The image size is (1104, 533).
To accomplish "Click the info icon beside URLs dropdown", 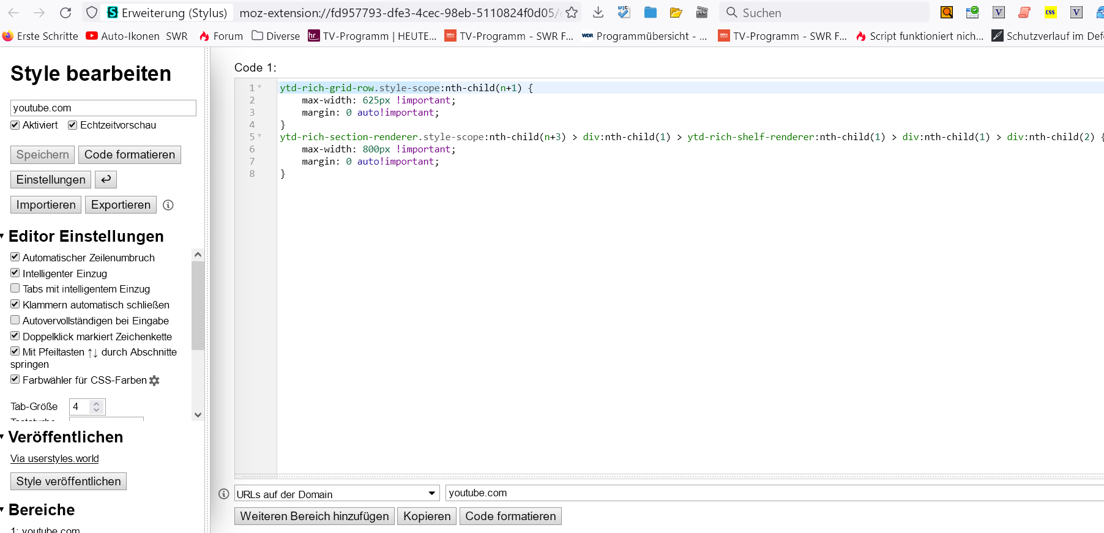I will coord(224,494).
